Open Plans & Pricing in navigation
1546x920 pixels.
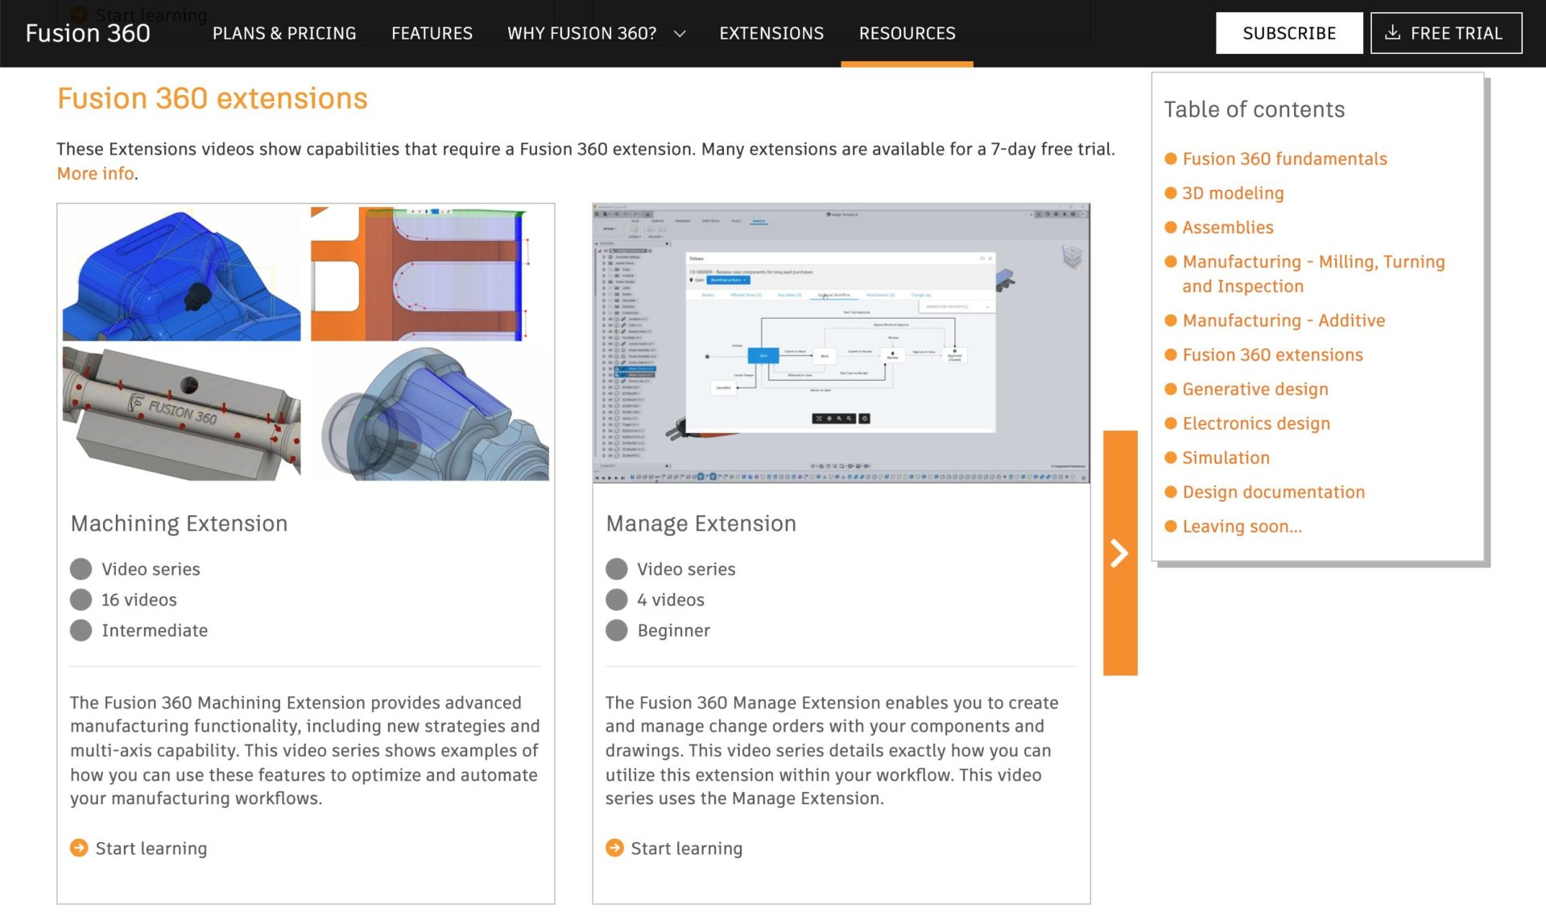284,34
